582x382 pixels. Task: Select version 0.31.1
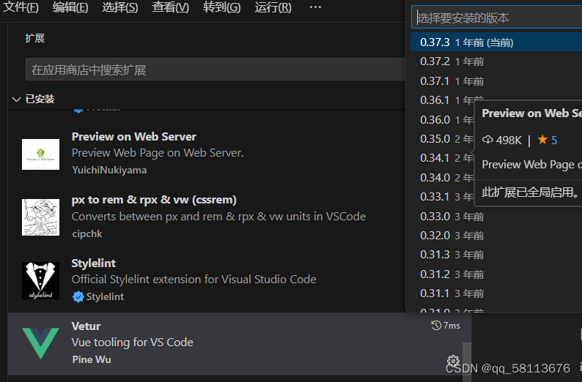pyautogui.click(x=496, y=293)
